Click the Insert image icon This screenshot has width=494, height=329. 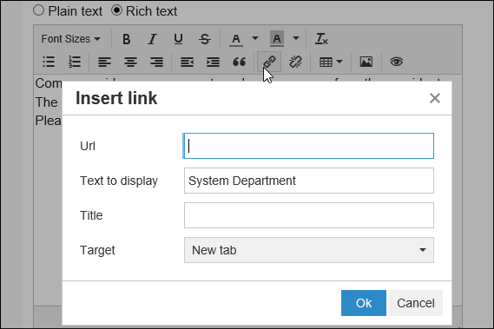[366, 62]
